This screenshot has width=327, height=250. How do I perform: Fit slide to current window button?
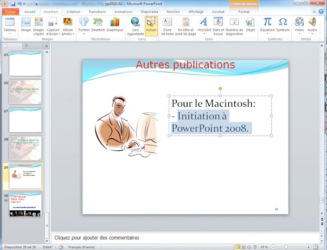[x=316, y=247]
